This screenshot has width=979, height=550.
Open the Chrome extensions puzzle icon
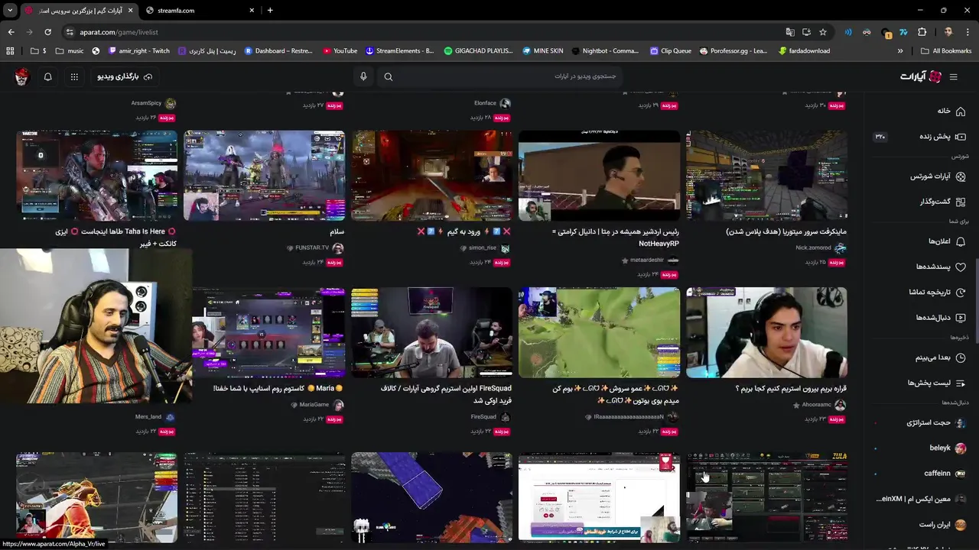[x=922, y=32]
